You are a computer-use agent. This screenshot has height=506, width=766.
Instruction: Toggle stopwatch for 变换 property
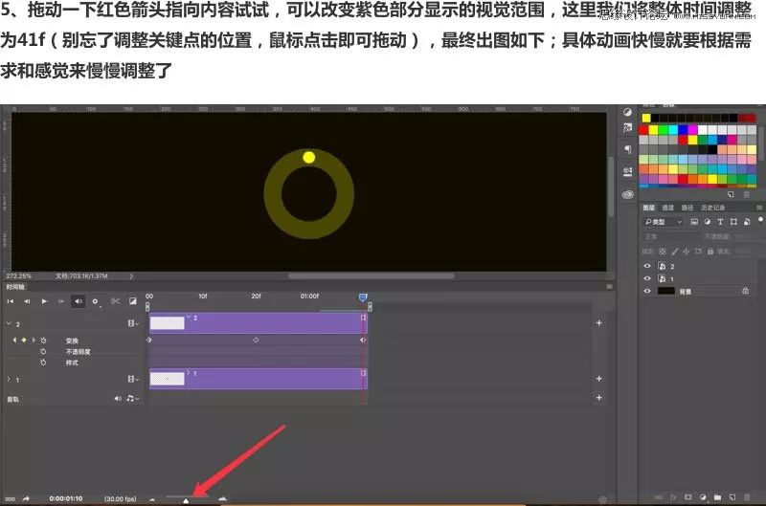tap(43, 341)
